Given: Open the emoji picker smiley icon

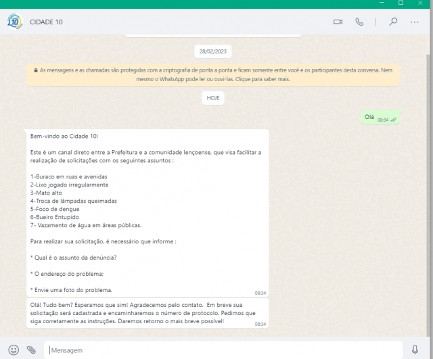Looking at the screenshot, I should pos(14,350).
